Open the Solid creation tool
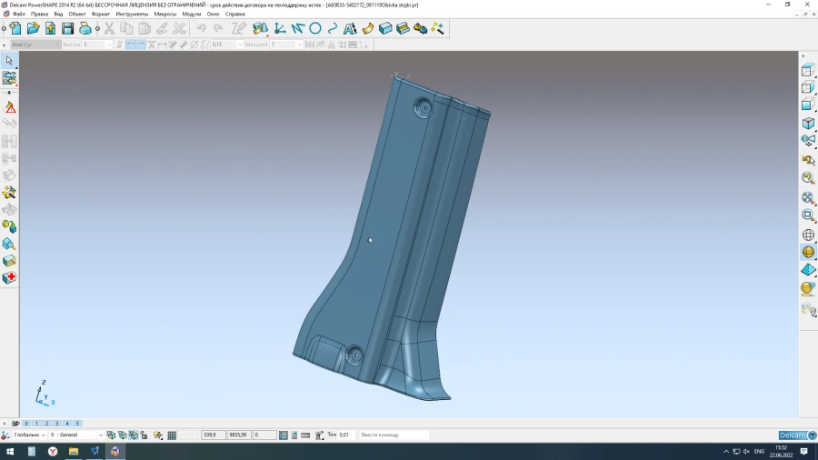 (x=385, y=28)
